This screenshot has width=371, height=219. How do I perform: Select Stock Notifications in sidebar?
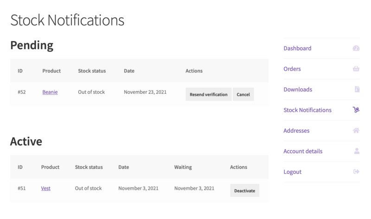tap(307, 110)
